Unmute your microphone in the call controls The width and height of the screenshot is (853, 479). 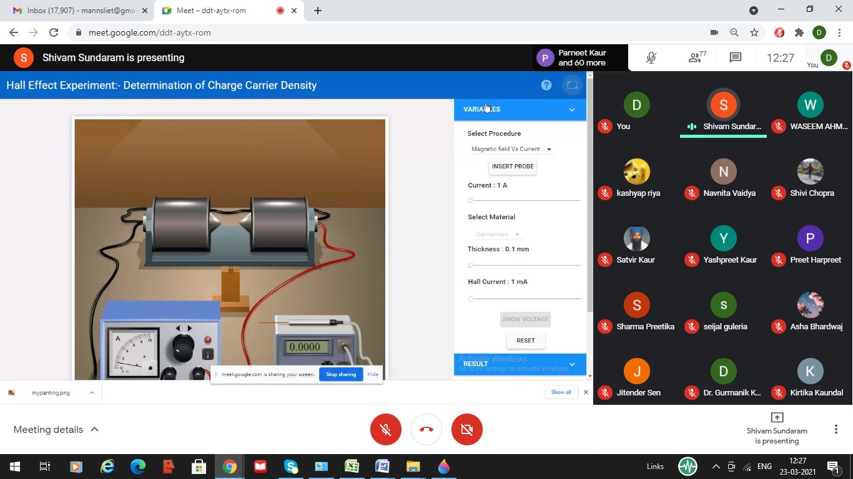(x=385, y=429)
